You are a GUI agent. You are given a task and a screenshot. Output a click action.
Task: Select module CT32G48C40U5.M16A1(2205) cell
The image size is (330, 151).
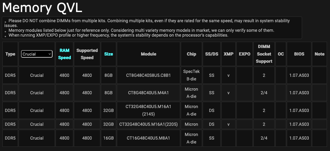[149, 124]
